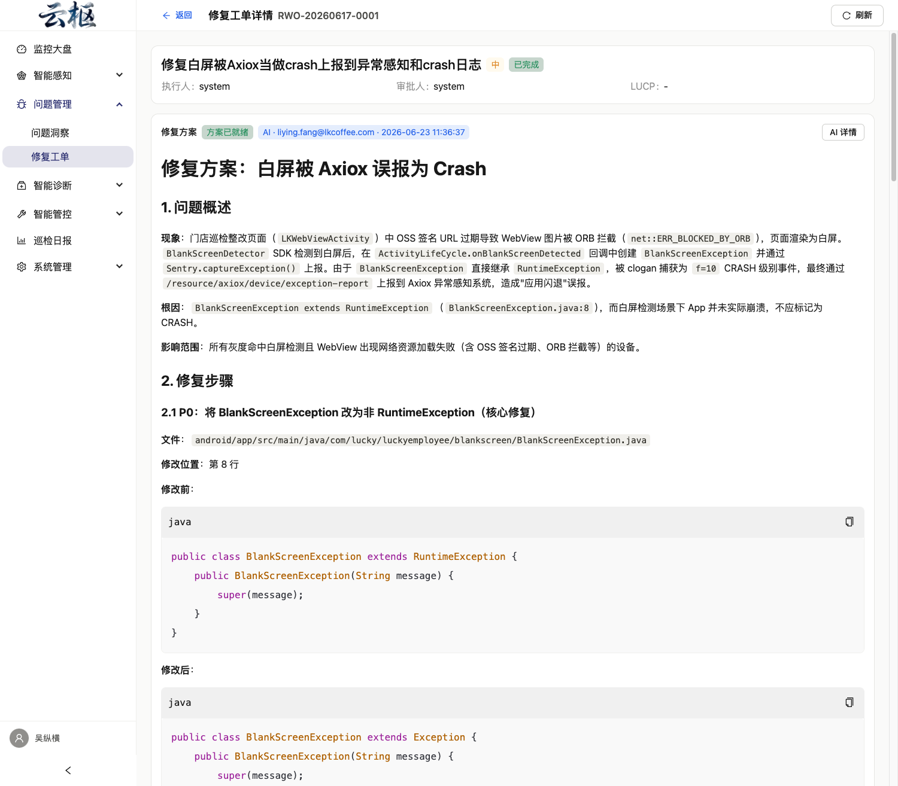Click the 修改位置 第 8 行 line

(200, 465)
